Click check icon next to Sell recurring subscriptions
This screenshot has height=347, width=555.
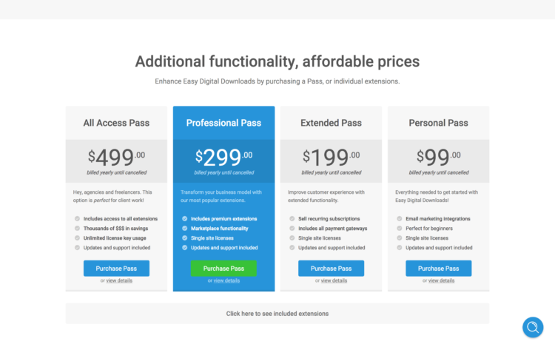292,218
